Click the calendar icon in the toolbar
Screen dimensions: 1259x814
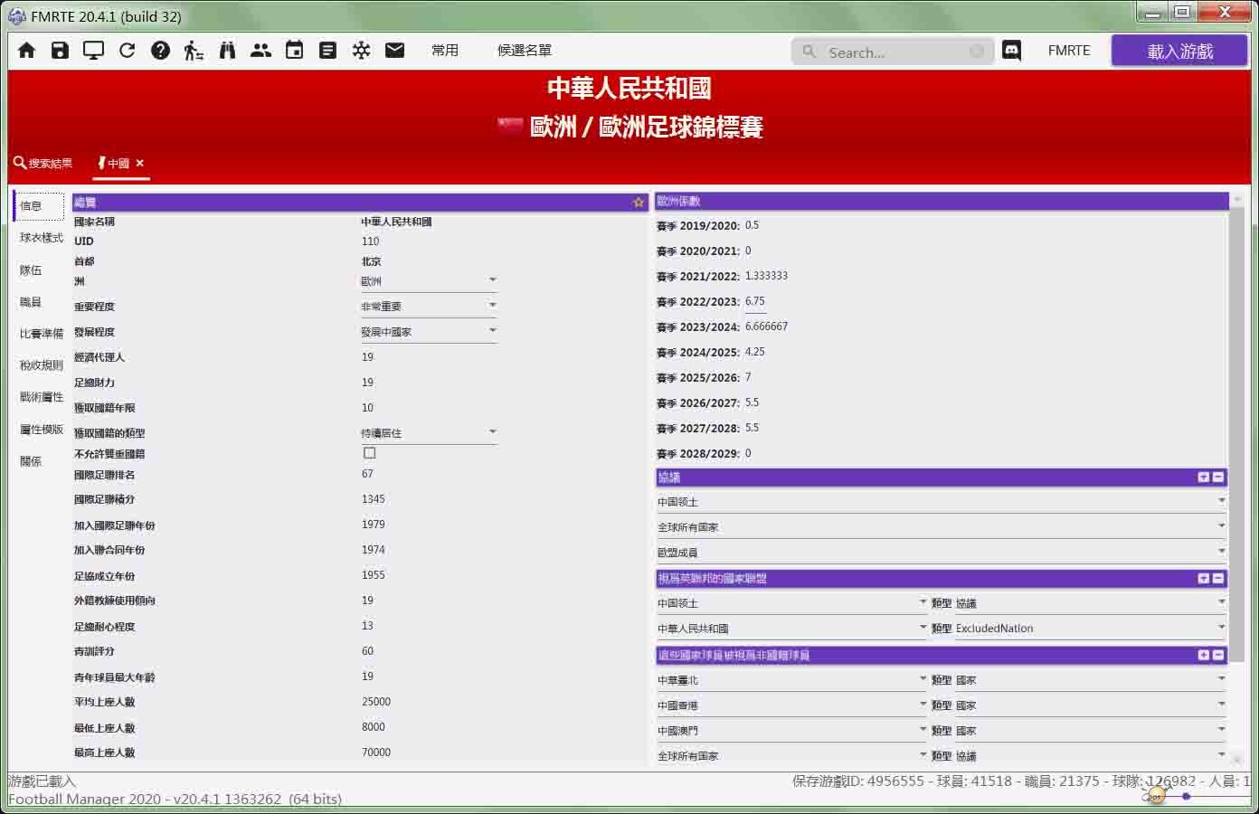(294, 51)
